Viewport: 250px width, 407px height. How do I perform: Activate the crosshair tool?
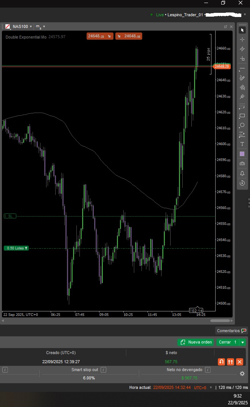point(242,39)
